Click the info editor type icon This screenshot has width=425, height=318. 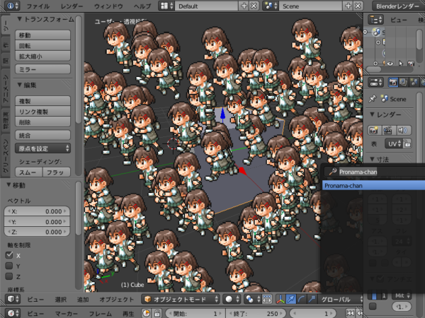pos(13,6)
